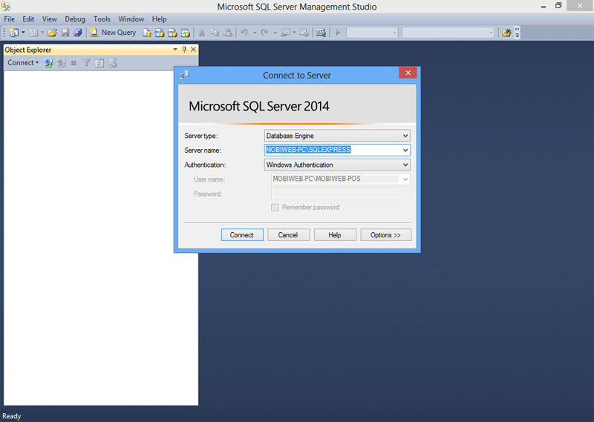The height and width of the screenshot is (422, 594).
Task: Open the Connect dropdown in Object Explorer
Action: click(x=23, y=63)
